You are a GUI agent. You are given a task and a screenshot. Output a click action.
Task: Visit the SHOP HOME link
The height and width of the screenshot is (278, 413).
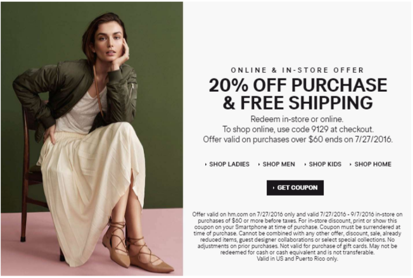[x=373, y=164]
